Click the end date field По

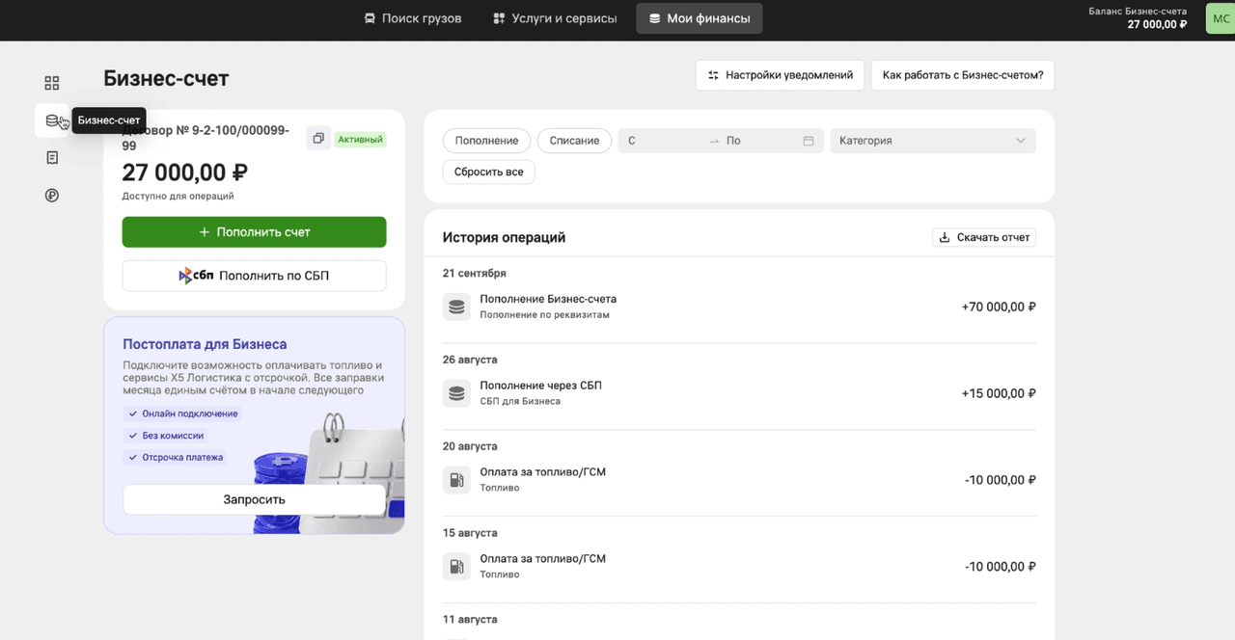[760, 141]
